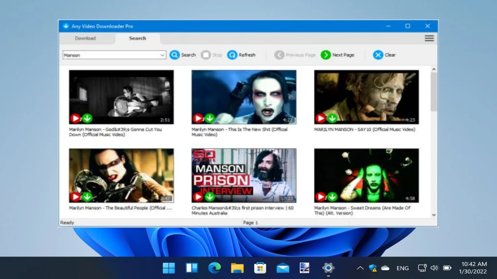The width and height of the screenshot is (497, 279).
Task: Play the Sweet Dreams Alt. Version video
Action: (320, 197)
